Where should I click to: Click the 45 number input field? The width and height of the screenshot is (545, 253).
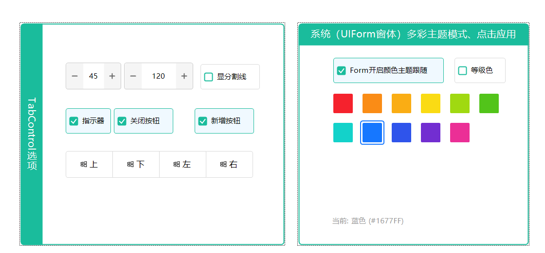tap(93, 76)
